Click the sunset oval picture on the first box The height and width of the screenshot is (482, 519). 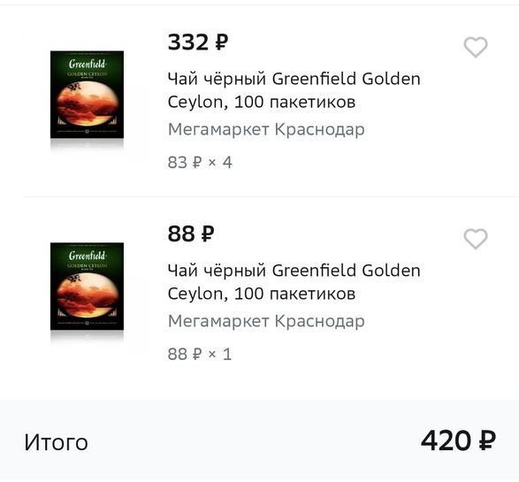click(x=87, y=103)
